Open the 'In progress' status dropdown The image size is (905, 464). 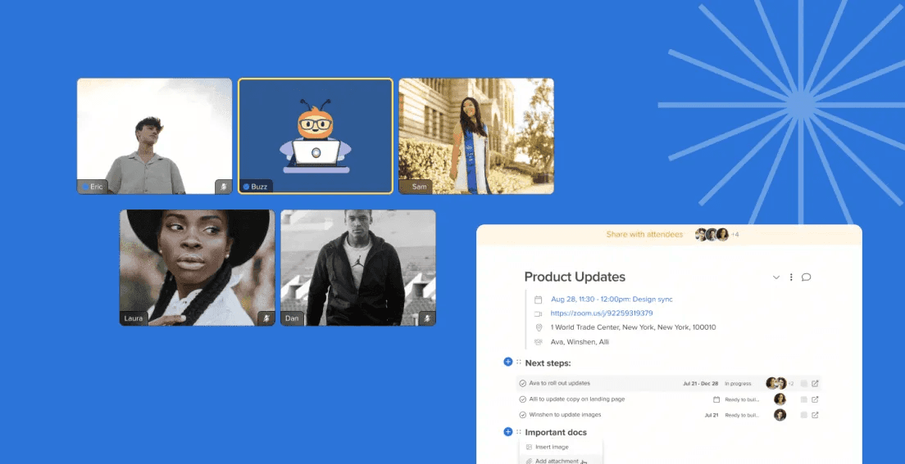(738, 383)
